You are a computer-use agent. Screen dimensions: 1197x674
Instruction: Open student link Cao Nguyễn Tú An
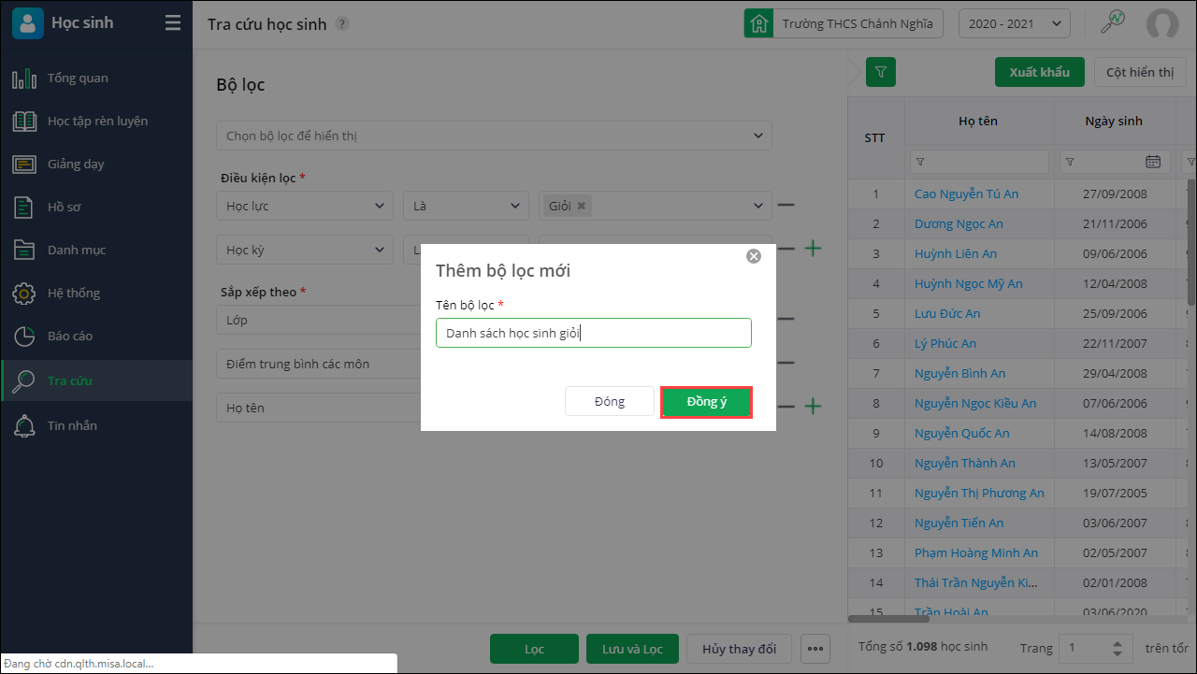[x=966, y=194]
